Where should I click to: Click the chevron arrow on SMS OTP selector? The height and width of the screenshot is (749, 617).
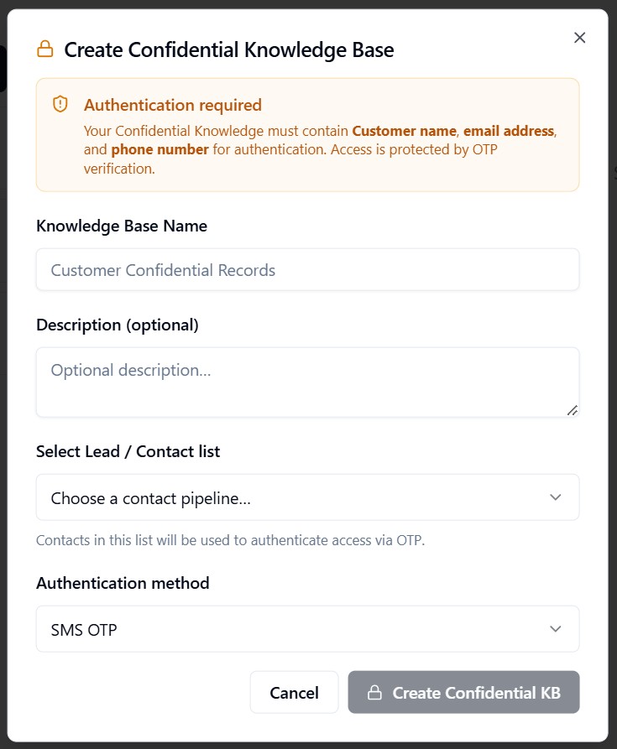tap(555, 629)
